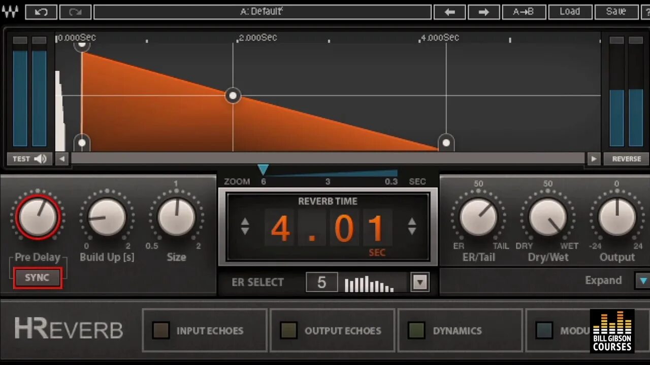Redo the last change

(75, 12)
